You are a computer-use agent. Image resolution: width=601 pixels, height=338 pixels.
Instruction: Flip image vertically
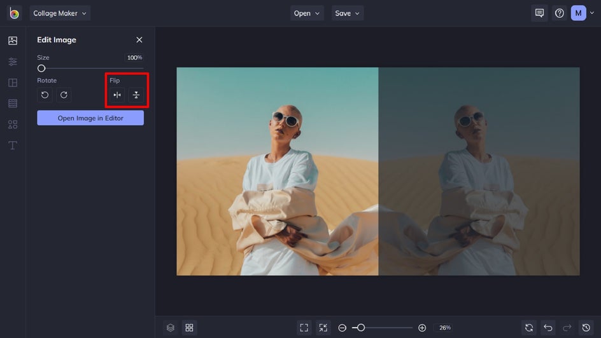click(136, 95)
